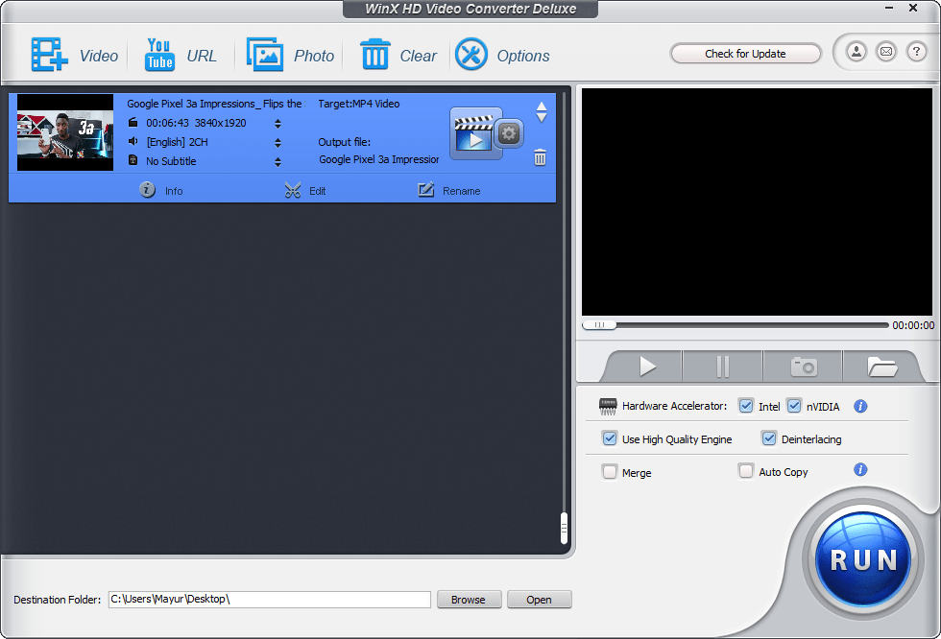Toggle the nVIDIA hardware accelerator checkbox
941x639 pixels.
(794, 406)
